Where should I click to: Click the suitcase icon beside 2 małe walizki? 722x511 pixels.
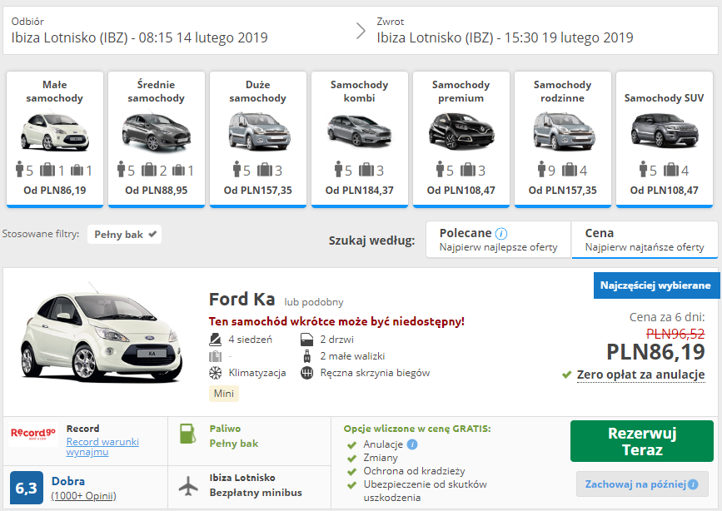[x=307, y=356]
